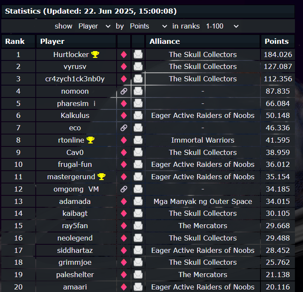
Task: Click player name amaari
Action: [75, 287]
